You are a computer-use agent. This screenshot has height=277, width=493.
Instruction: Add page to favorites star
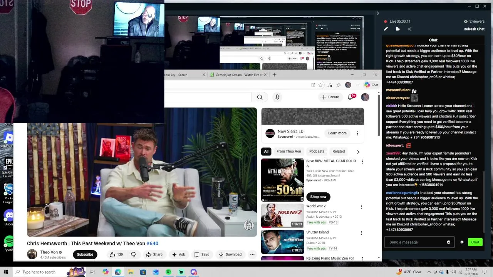[x=320, y=85]
